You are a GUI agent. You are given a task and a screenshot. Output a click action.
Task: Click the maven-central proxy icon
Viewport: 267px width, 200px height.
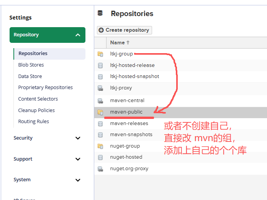coord(100,101)
